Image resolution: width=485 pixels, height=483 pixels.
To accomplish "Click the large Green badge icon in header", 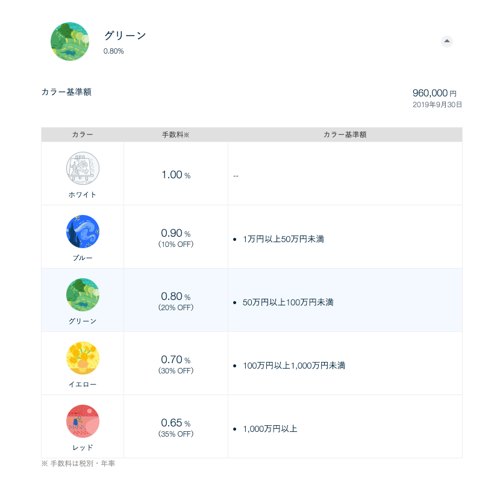I will [70, 42].
